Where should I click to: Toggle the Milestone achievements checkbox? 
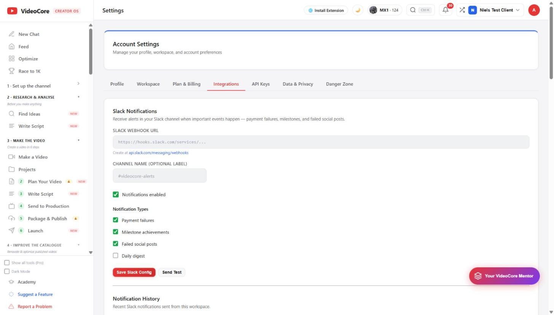(x=116, y=232)
